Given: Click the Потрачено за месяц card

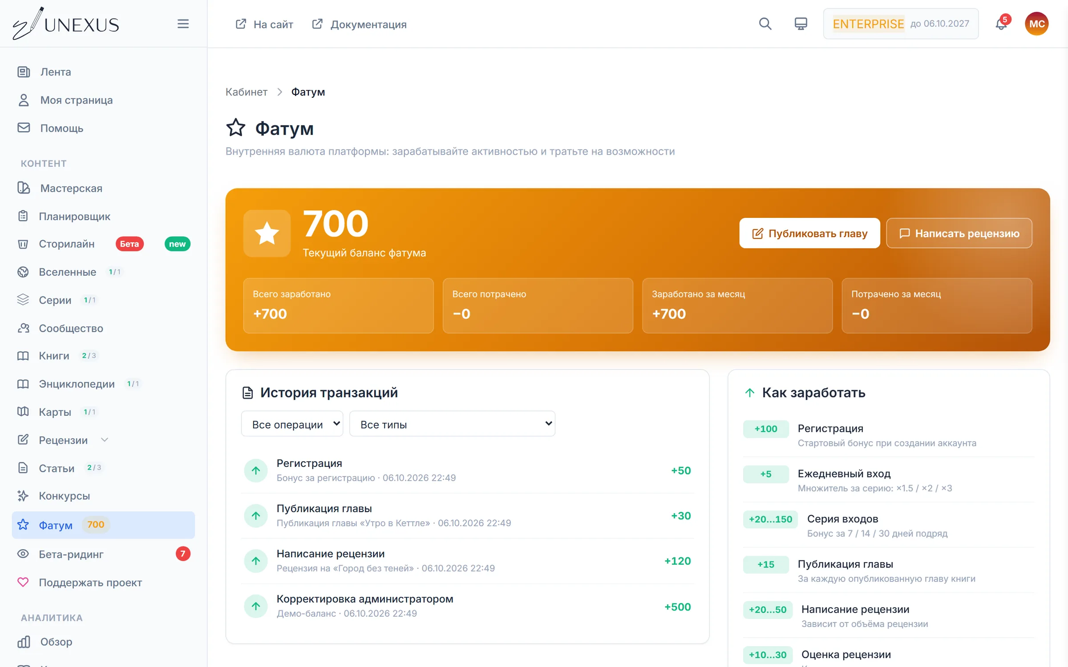Looking at the screenshot, I should pyautogui.click(x=937, y=305).
